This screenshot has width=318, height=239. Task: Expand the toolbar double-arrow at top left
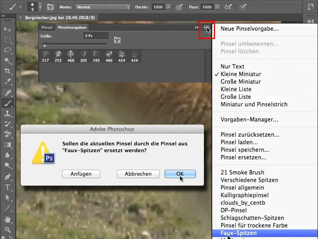click(x=3, y=16)
